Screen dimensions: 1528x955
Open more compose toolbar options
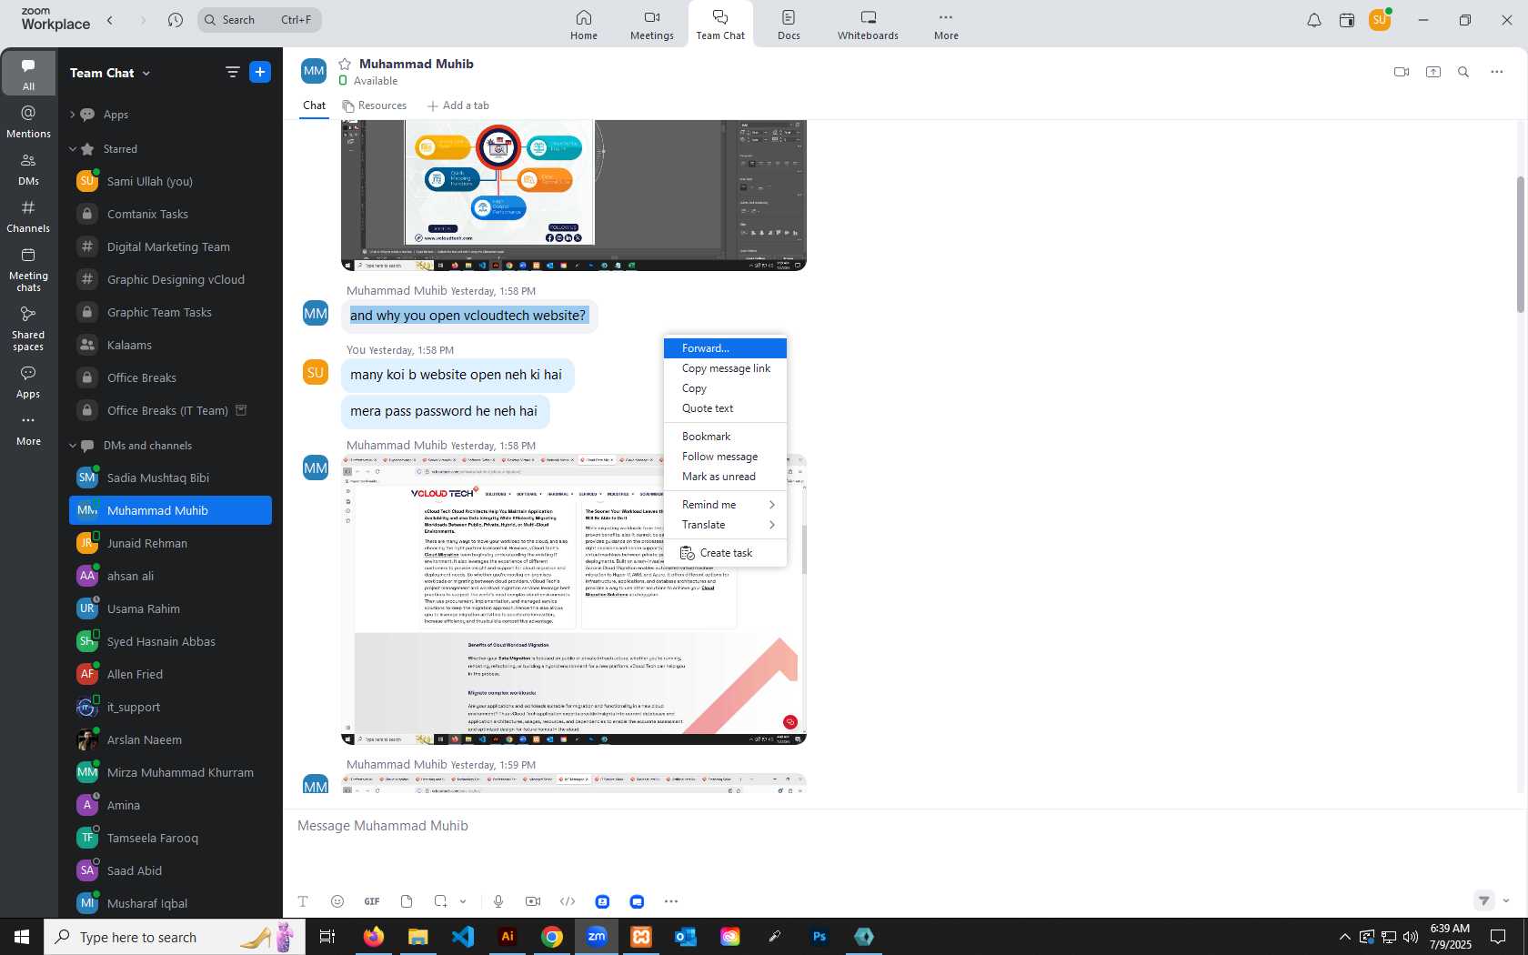click(671, 901)
